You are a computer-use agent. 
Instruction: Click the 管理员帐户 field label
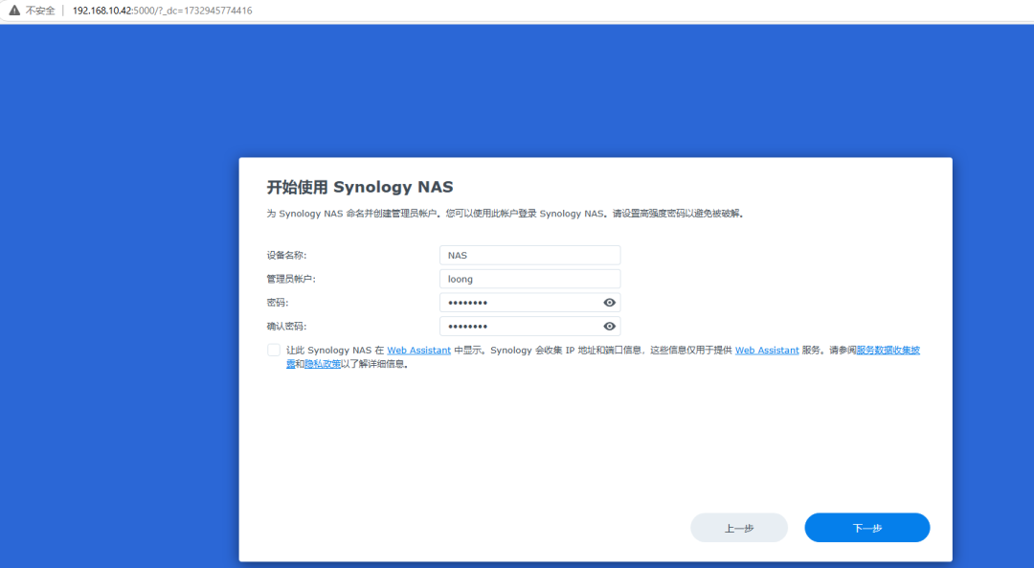[x=291, y=279]
